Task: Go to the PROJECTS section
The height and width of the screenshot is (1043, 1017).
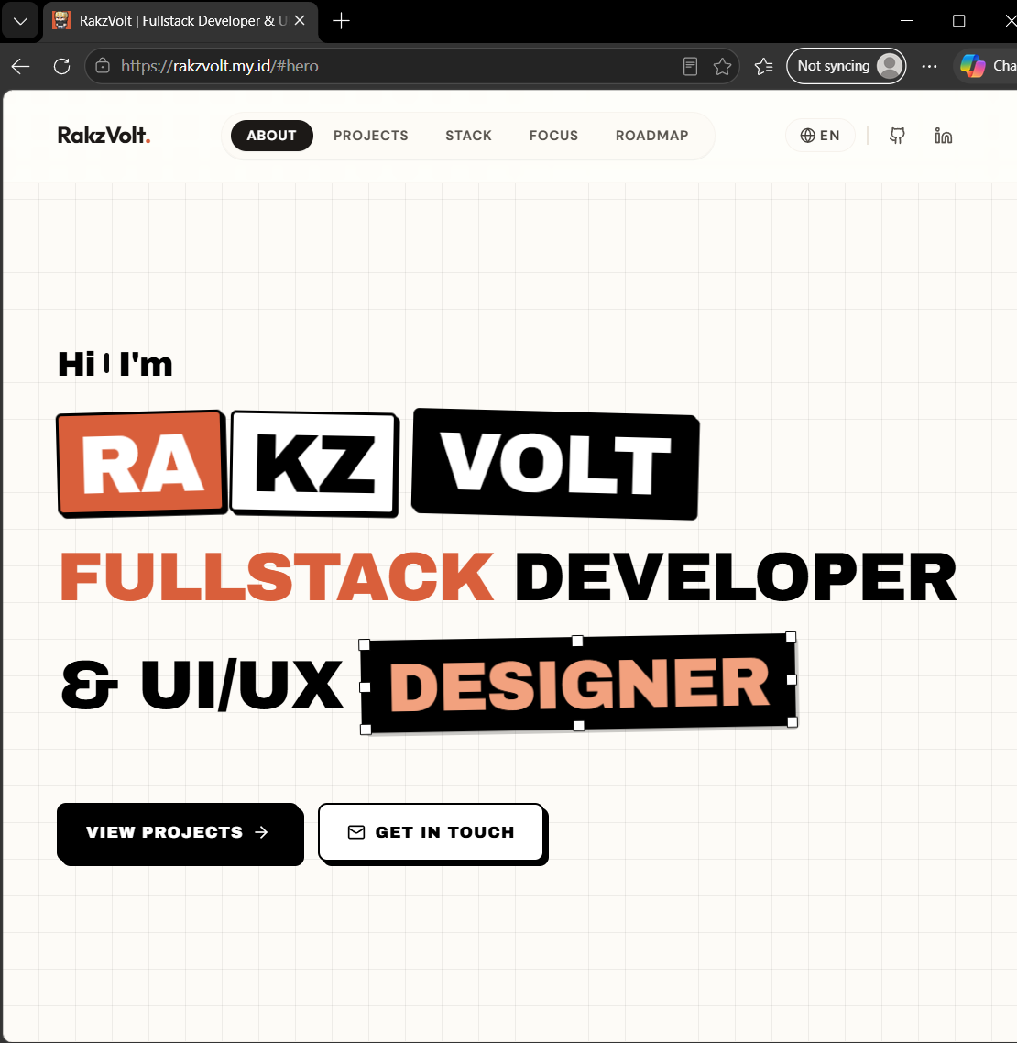Action: pos(370,136)
